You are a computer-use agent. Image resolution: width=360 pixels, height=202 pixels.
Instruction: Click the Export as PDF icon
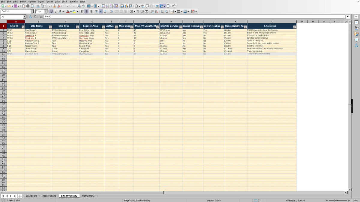pos(24,6)
